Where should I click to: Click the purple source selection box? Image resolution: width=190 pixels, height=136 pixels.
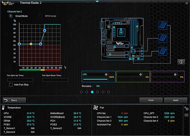click(x=168, y=77)
